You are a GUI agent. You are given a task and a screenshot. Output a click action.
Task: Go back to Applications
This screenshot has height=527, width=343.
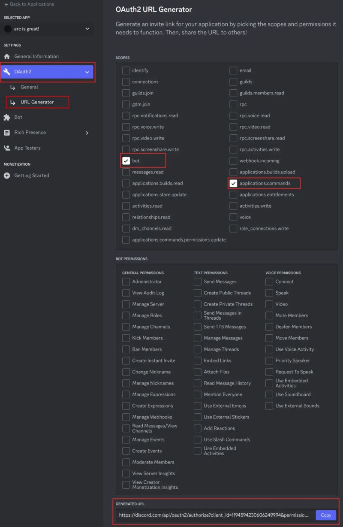click(29, 4)
